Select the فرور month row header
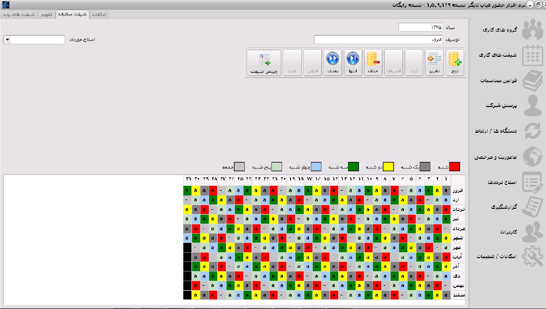 point(458,190)
